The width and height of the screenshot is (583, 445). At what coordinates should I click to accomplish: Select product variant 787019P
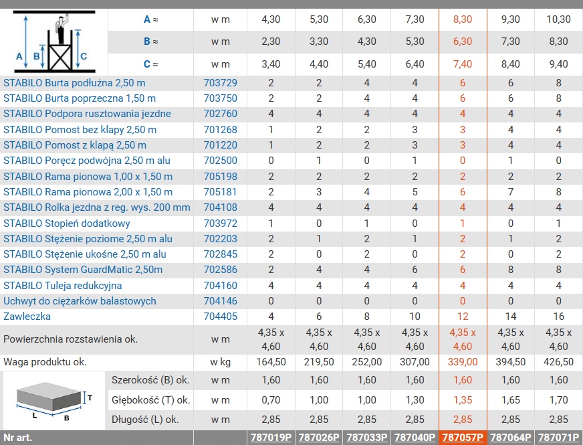click(271, 438)
